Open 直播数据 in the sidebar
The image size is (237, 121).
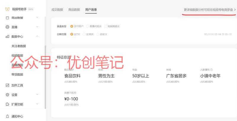[x=17, y=65]
